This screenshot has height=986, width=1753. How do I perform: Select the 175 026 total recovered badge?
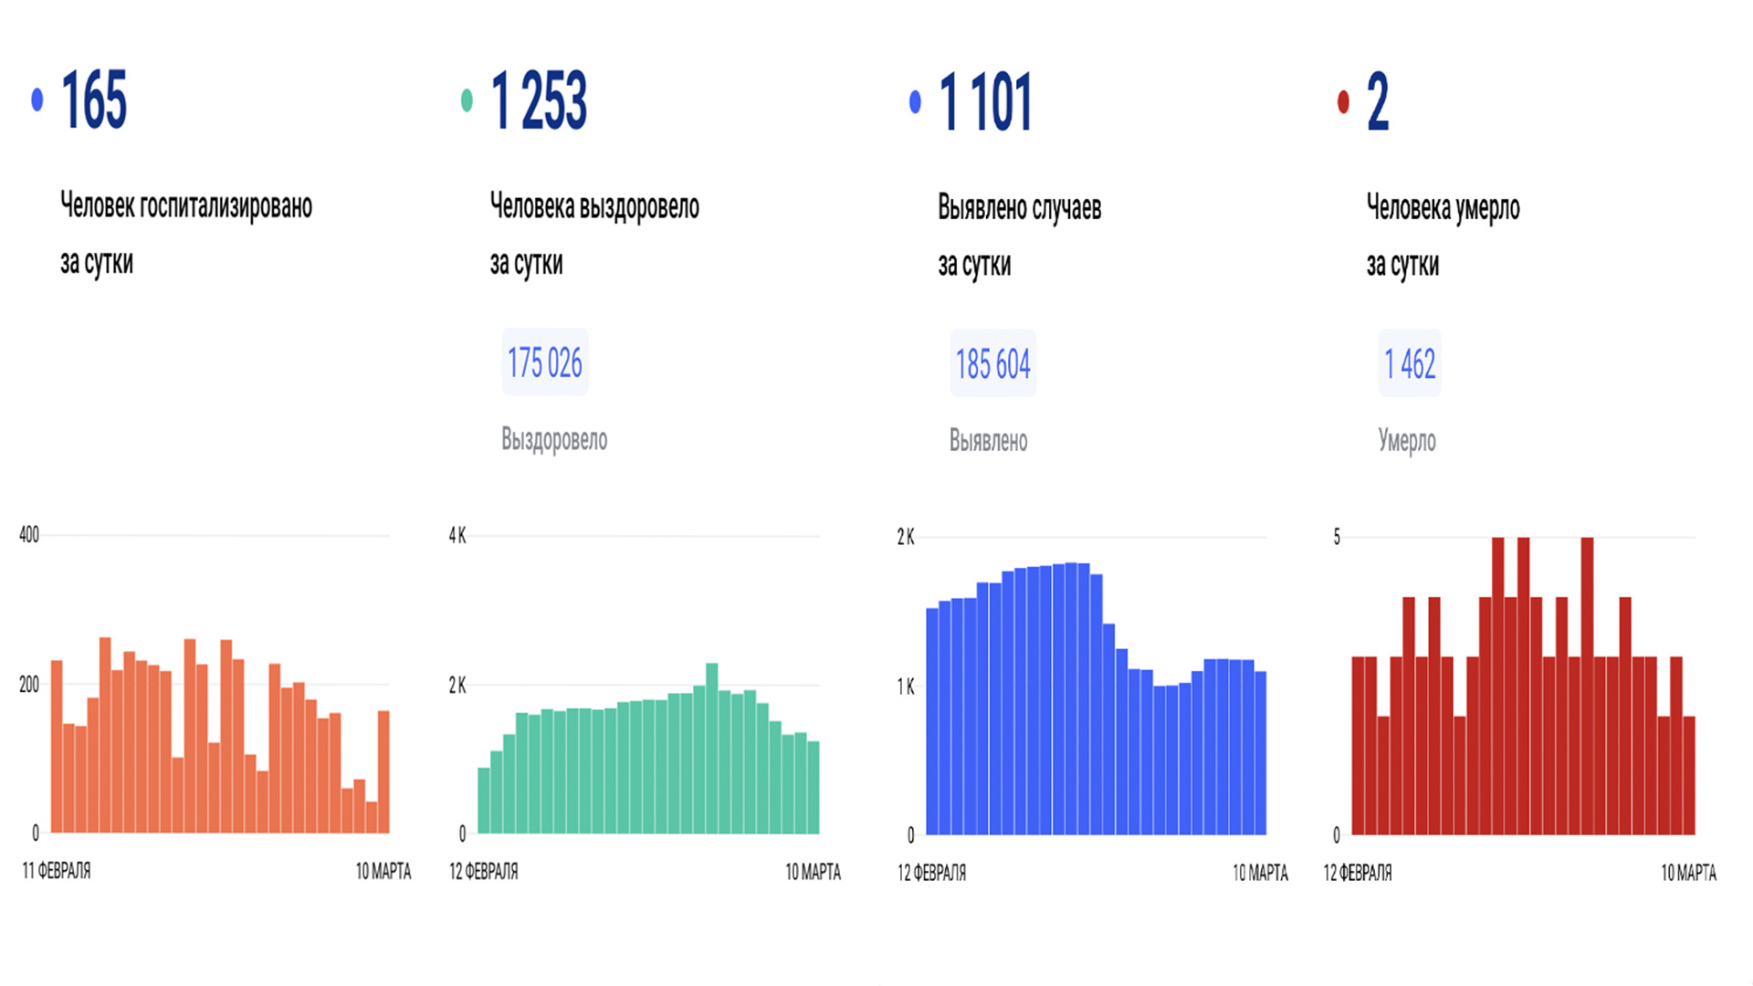pyautogui.click(x=545, y=362)
